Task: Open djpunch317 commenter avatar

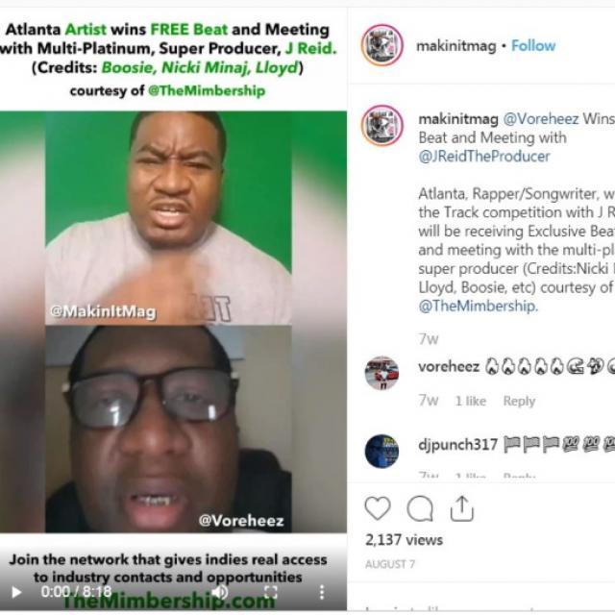Action: [x=381, y=451]
